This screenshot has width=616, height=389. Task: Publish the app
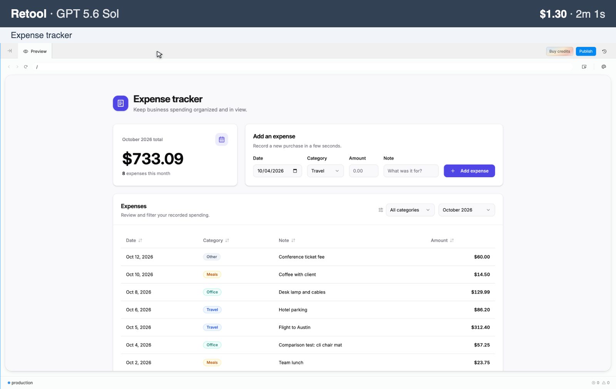point(586,51)
